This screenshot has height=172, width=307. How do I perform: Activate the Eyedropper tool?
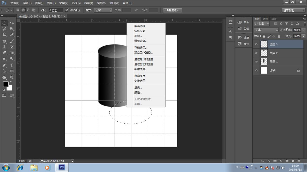point(12,35)
